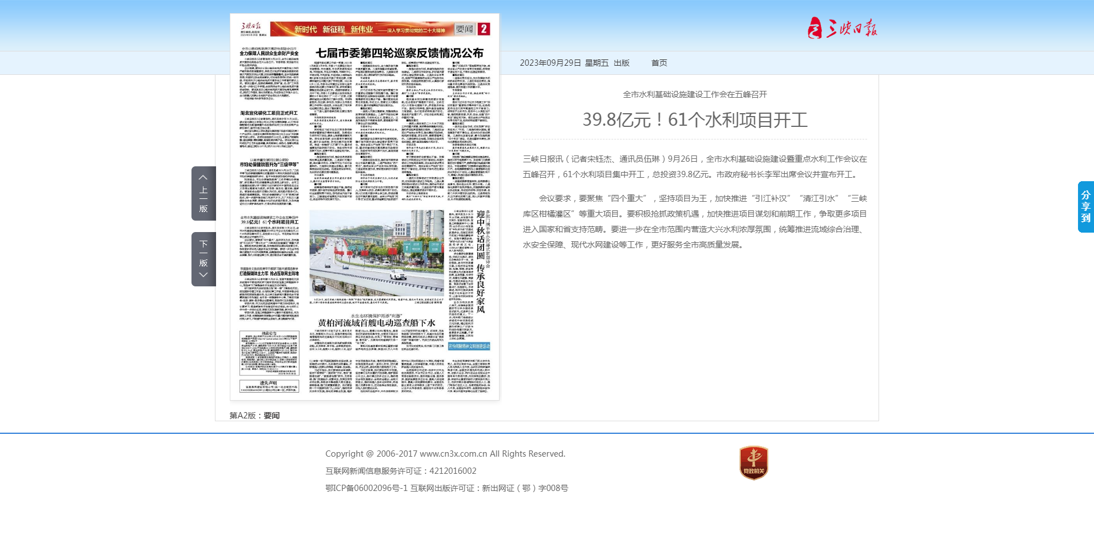Open the 黄柏河流域首艘电动巡查船下水 article
The height and width of the screenshot is (535, 1094).
(x=377, y=323)
